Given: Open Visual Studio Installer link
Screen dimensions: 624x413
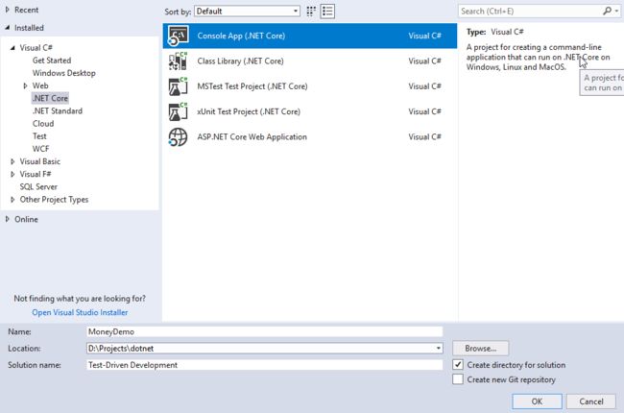Looking at the screenshot, I should (80, 312).
